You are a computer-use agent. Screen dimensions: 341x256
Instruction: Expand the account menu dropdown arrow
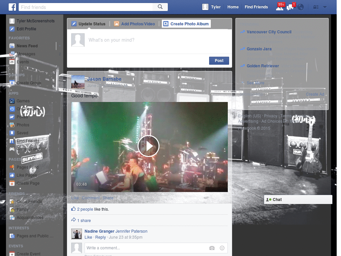[325, 7]
